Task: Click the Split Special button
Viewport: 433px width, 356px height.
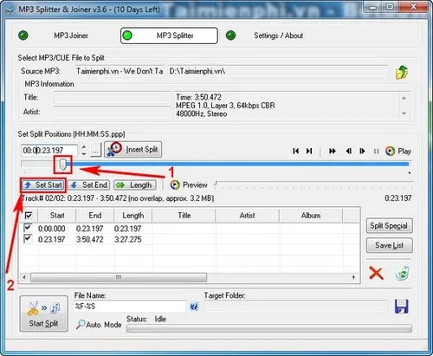Action: (389, 226)
